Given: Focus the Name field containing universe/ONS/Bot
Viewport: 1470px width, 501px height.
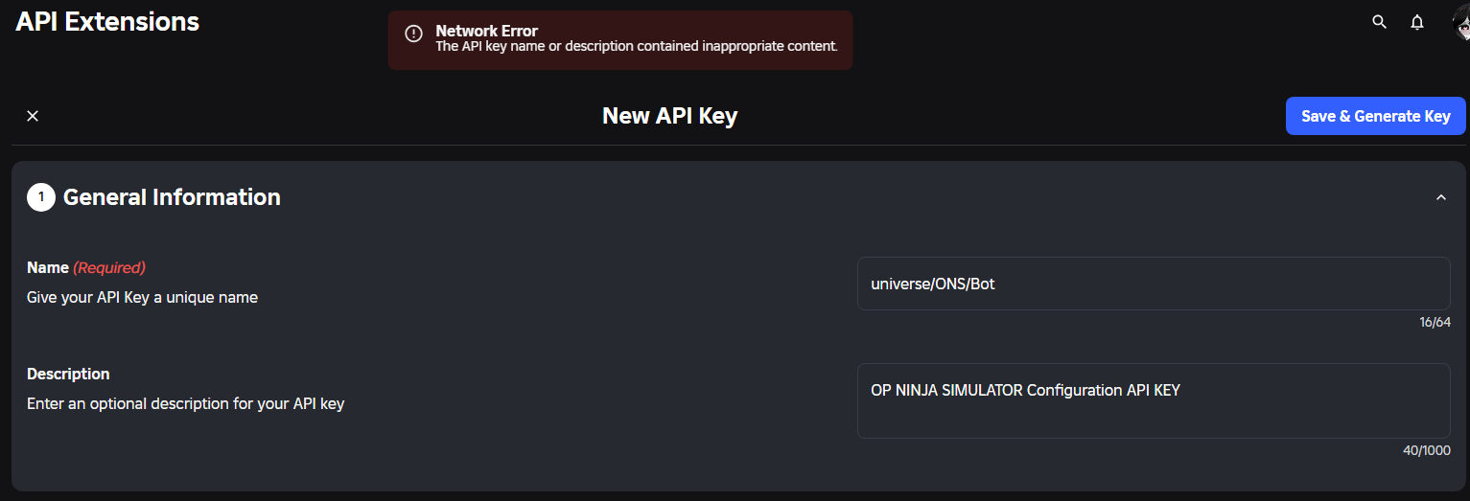Looking at the screenshot, I should click(1154, 284).
